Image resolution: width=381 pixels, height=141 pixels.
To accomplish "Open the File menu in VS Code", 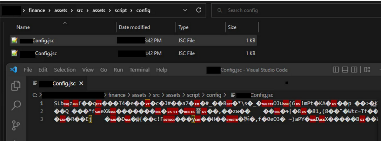I will pyautogui.click(x=28, y=70).
